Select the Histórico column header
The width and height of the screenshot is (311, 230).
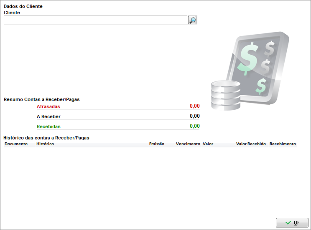(45, 144)
